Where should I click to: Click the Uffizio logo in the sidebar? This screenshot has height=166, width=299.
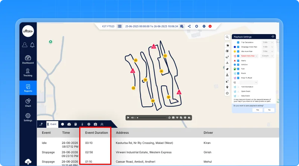coord(28,31)
